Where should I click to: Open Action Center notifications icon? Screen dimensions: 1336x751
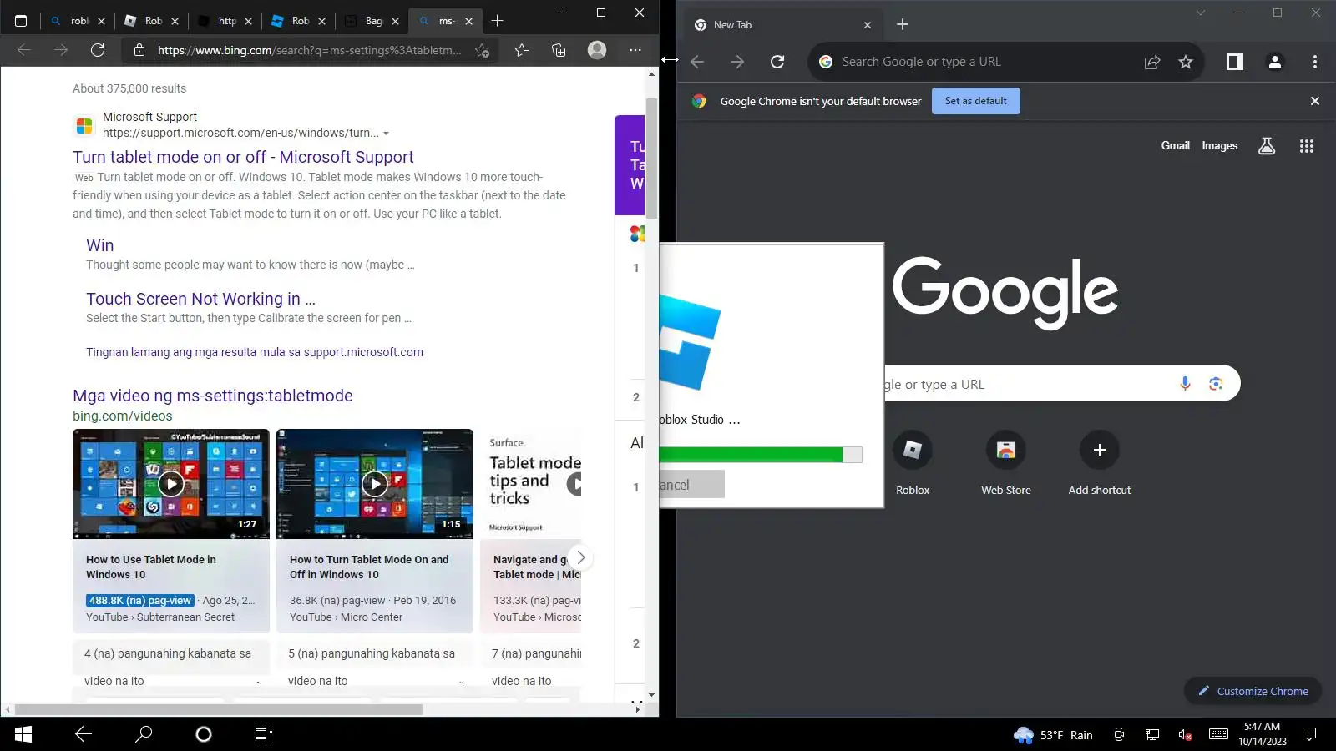[x=1309, y=734]
